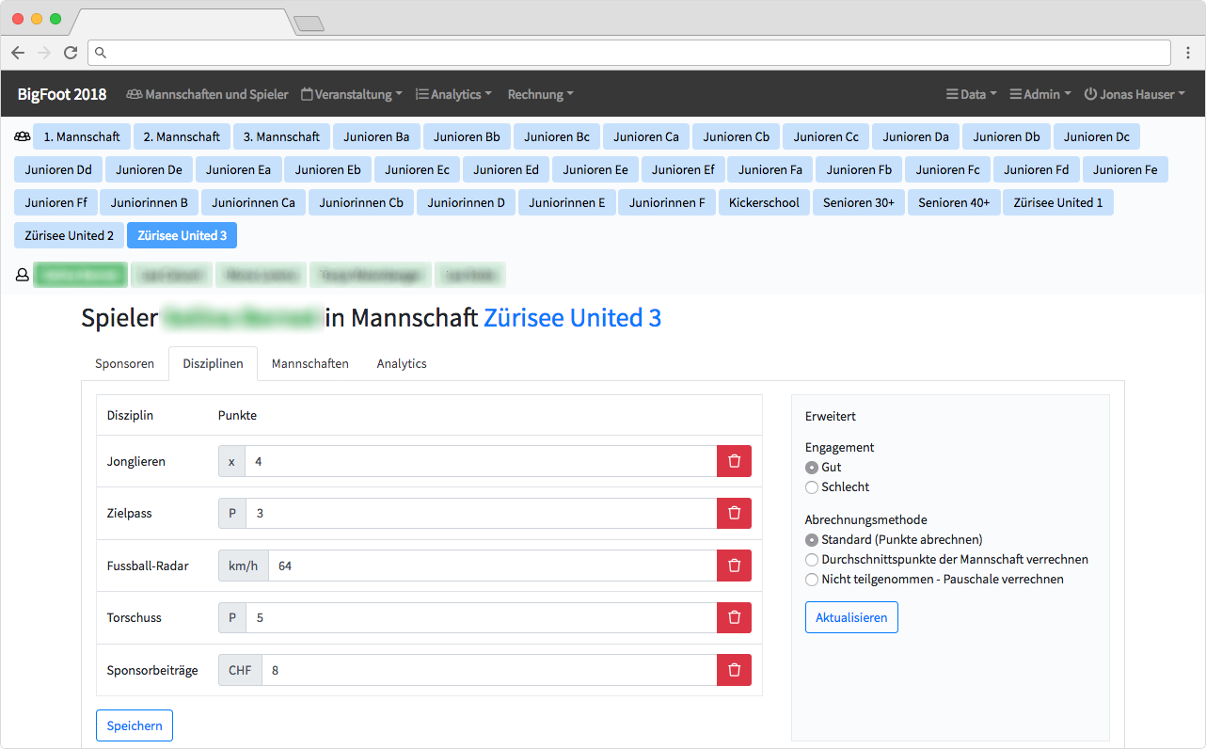Image resolution: width=1206 pixels, height=749 pixels.
Task: Select the Senioren 30+ team
Action: point(859,202)
